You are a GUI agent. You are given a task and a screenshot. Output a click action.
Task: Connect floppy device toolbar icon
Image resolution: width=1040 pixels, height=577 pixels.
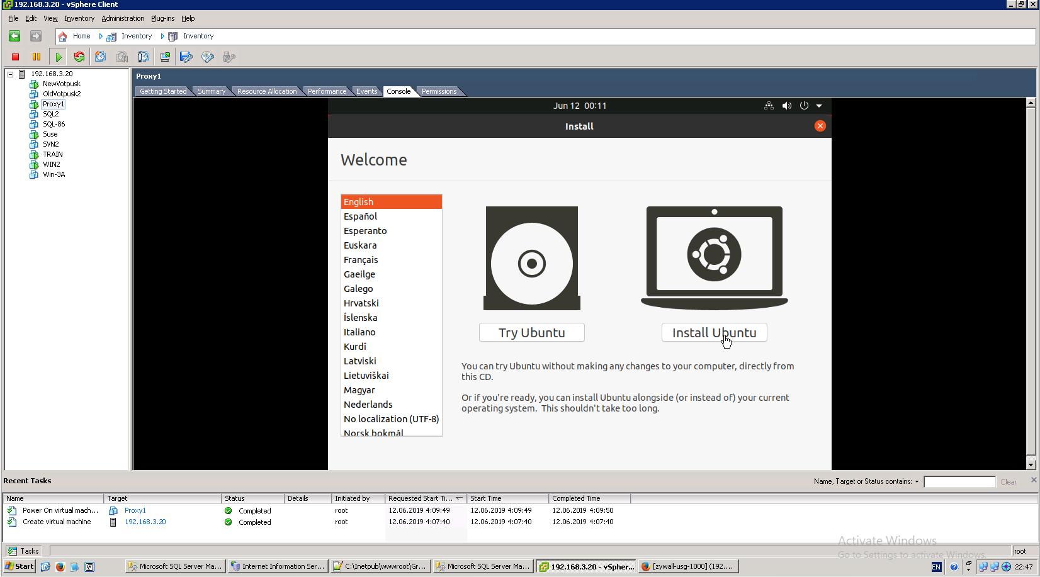pos(186,57)
